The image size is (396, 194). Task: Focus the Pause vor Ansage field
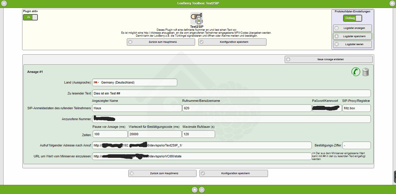tap(110, 134)
